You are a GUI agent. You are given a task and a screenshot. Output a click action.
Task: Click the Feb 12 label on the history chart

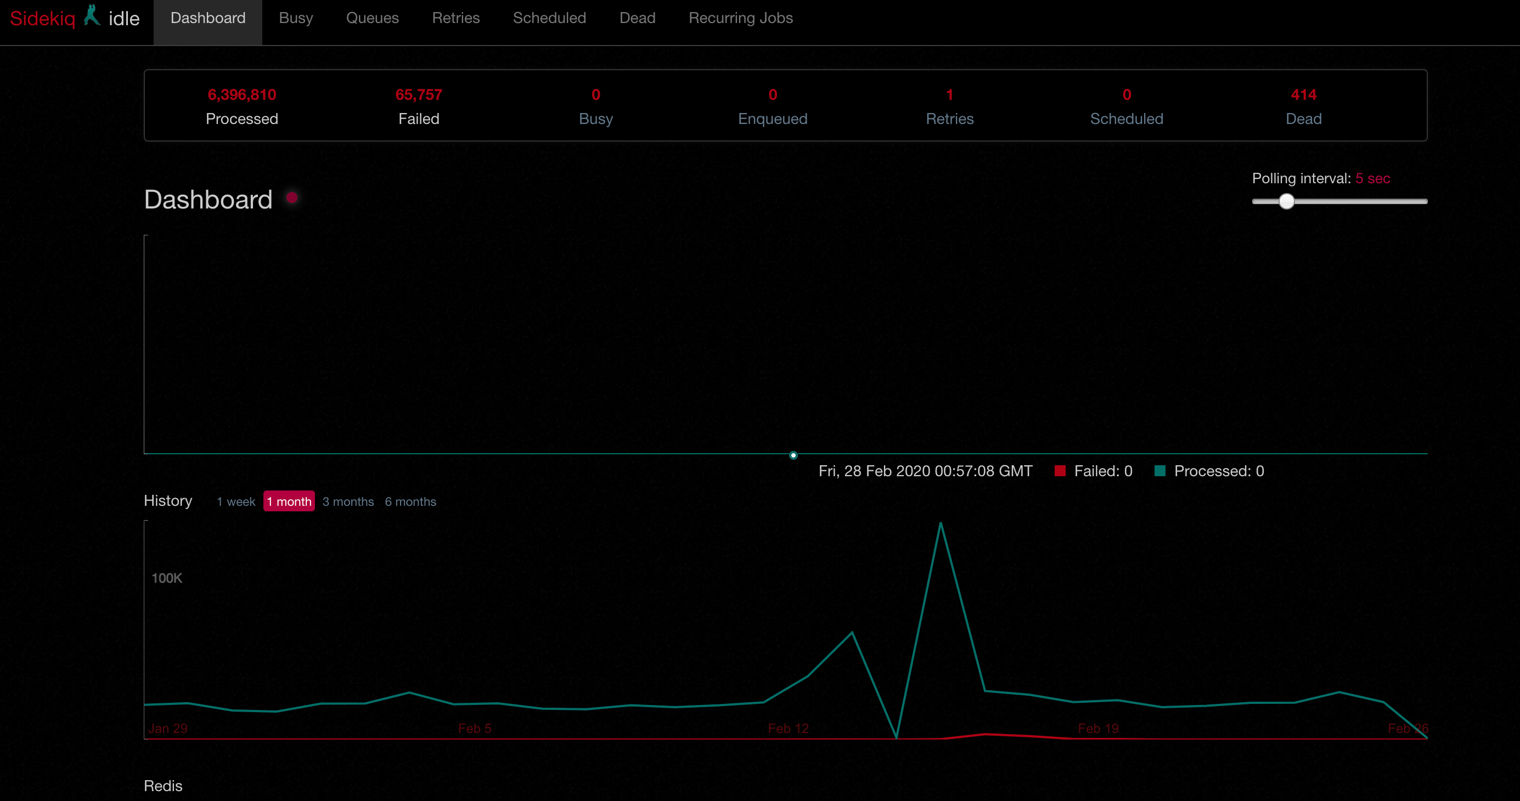(x=789, y=728)
